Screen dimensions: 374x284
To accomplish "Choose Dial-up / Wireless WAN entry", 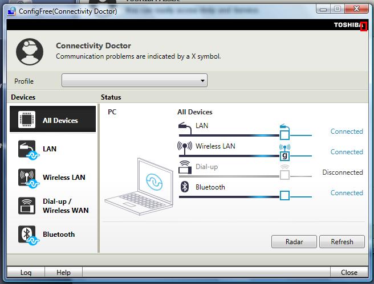I will [x=52, y=206].
